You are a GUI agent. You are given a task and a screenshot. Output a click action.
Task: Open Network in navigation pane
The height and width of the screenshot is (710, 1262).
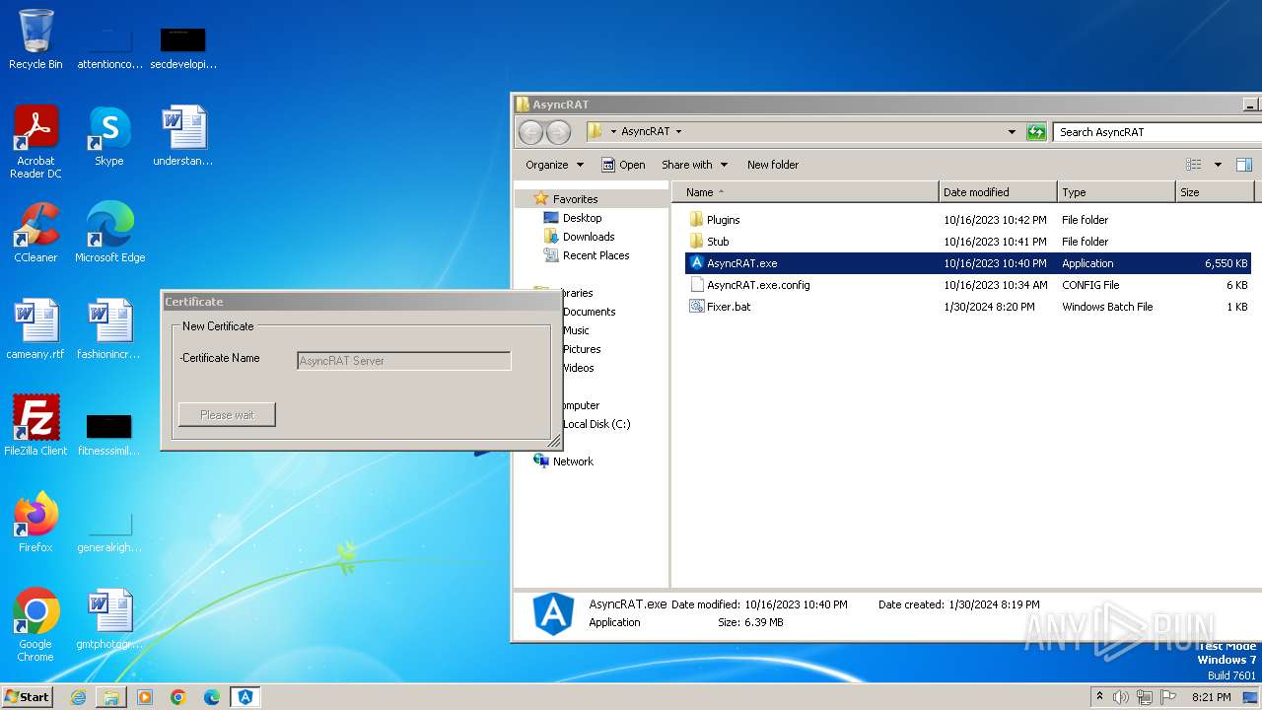pos(564,461)
